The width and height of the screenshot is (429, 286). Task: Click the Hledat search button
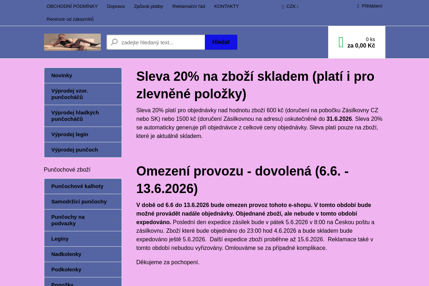coord(221,42)
